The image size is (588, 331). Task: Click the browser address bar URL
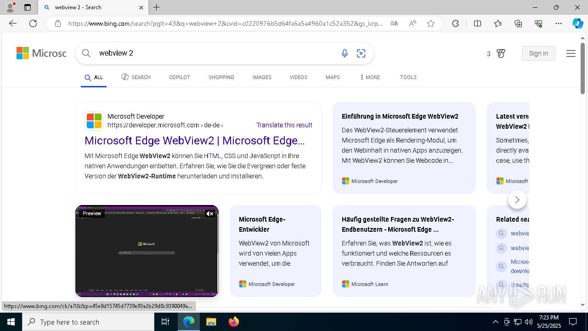pos(225,23)
